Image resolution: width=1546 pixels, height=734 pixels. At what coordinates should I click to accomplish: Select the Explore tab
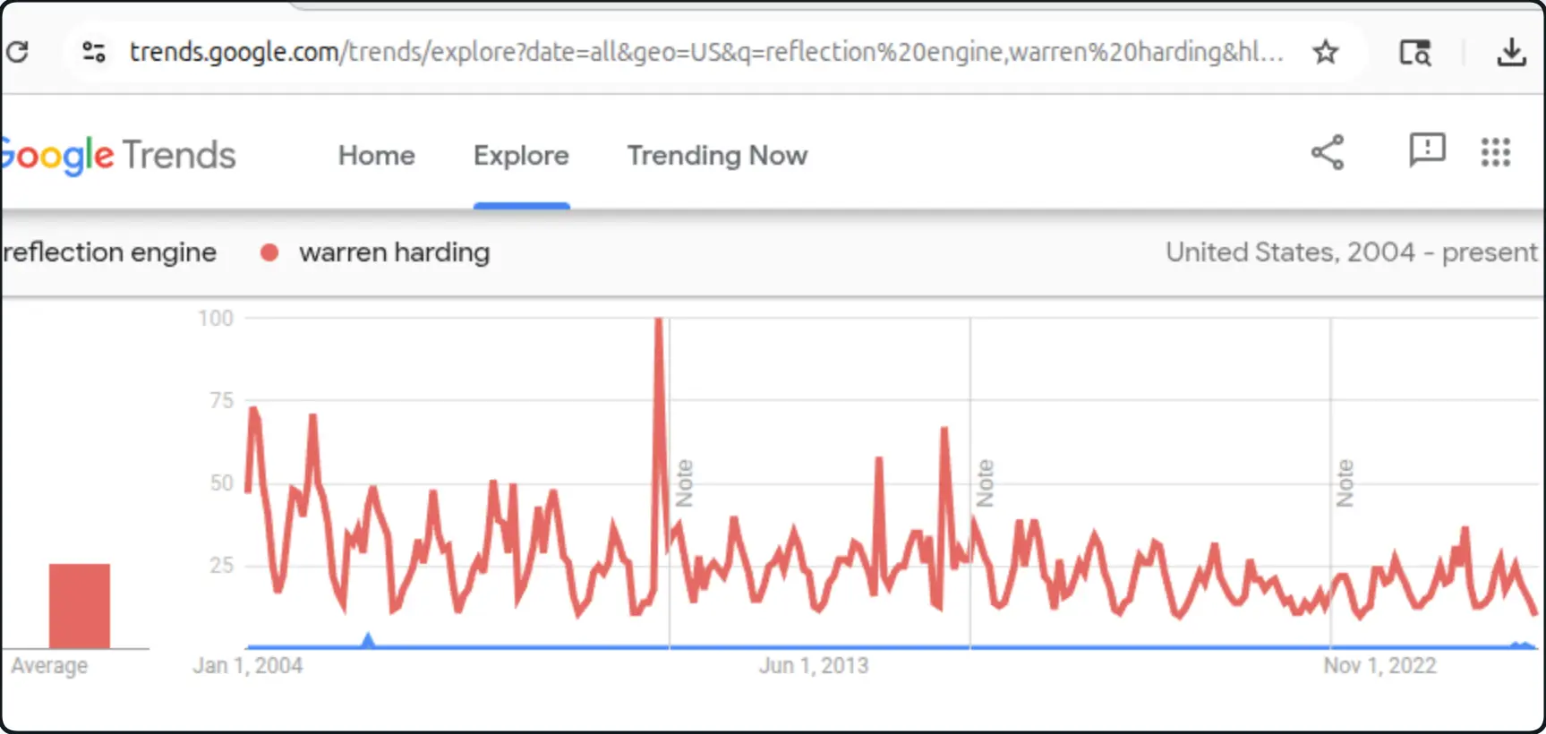pos(521,156)
